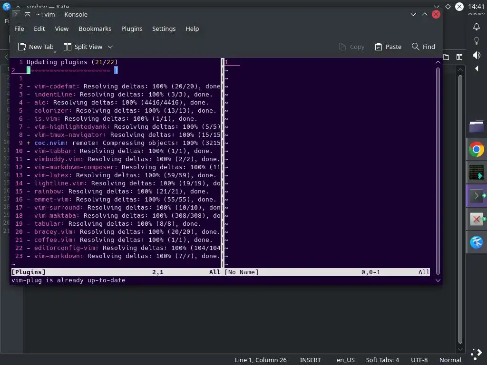The height and width of the screenshot is (365, 487).
Task: Open the UTF-8 encoding selector
Action: click(x=419, y=360)
